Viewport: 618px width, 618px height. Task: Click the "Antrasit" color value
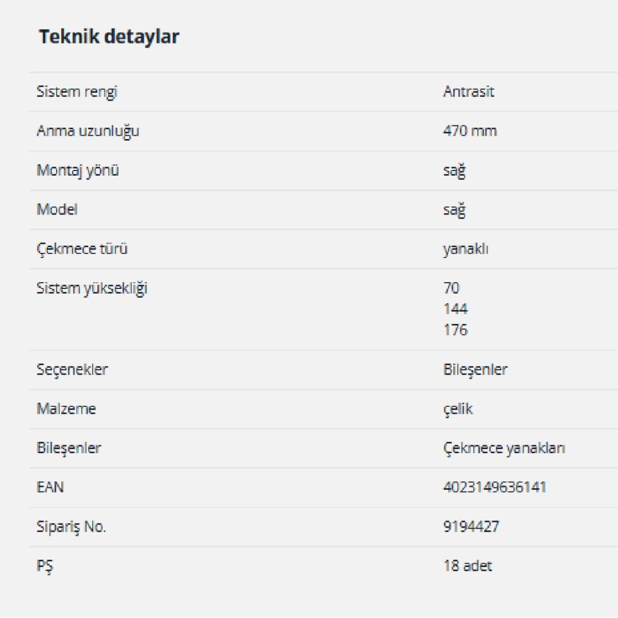[468, 92]
